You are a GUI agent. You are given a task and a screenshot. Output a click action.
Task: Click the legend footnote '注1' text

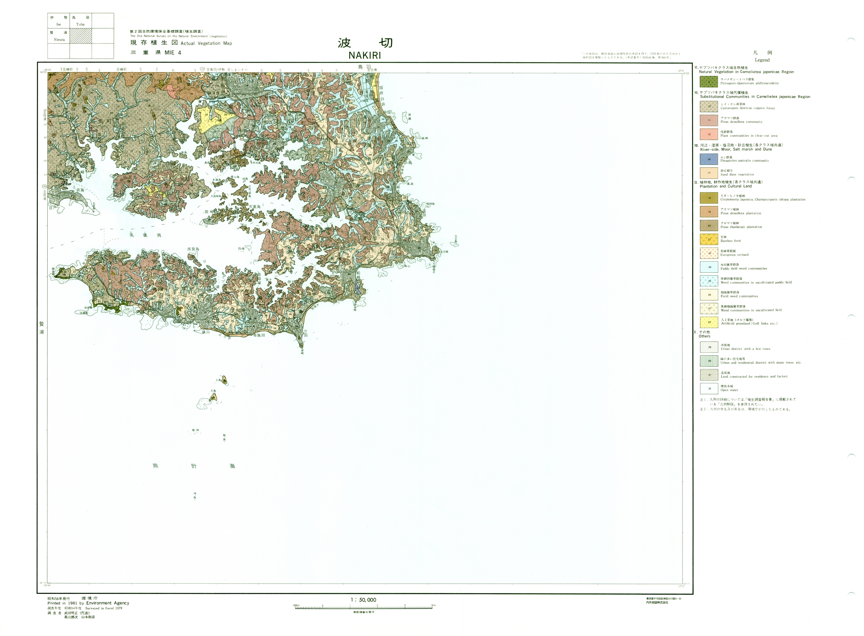747,402
